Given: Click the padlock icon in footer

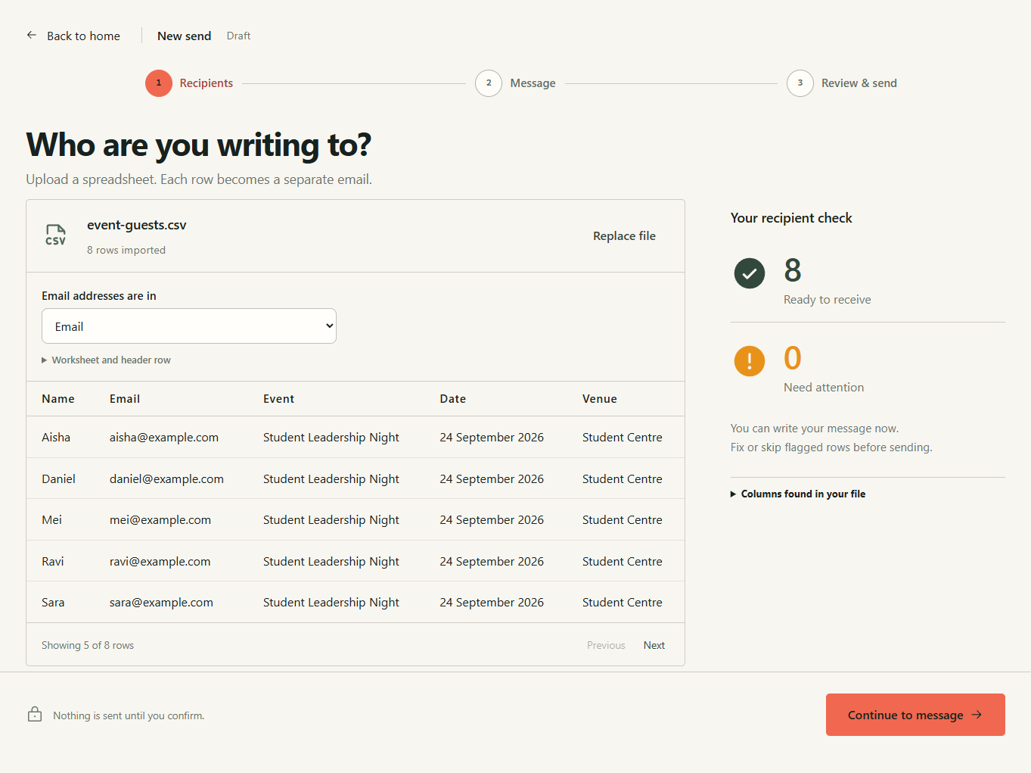Looking at the screenshot, I should pos(35,714).
